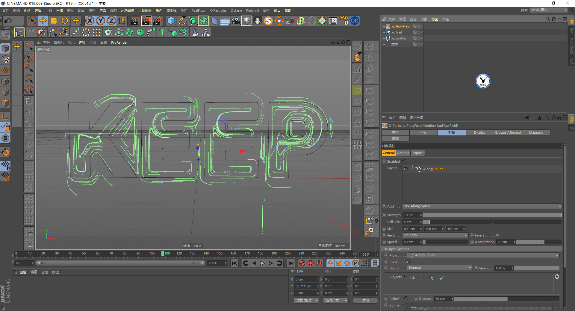Click the QR plugin icon
This screenshot has width=575, height=311.
tap(355, 21)
